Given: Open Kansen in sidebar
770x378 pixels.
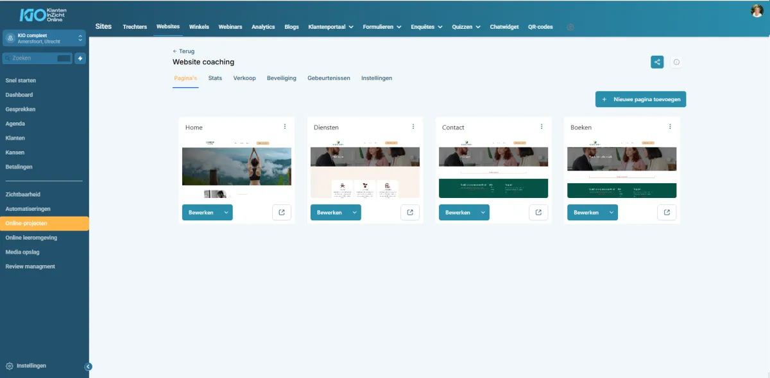Looking at the screenshot, I should [x=15, y=152].
